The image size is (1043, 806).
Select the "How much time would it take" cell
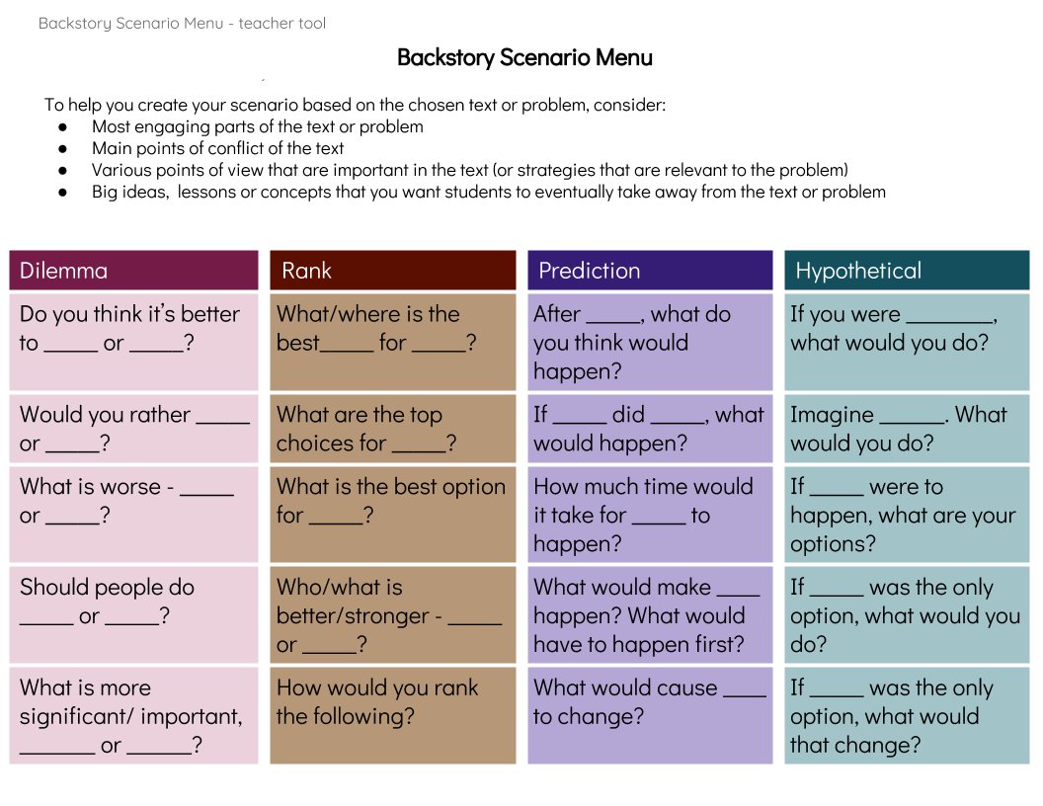[649, 515]
